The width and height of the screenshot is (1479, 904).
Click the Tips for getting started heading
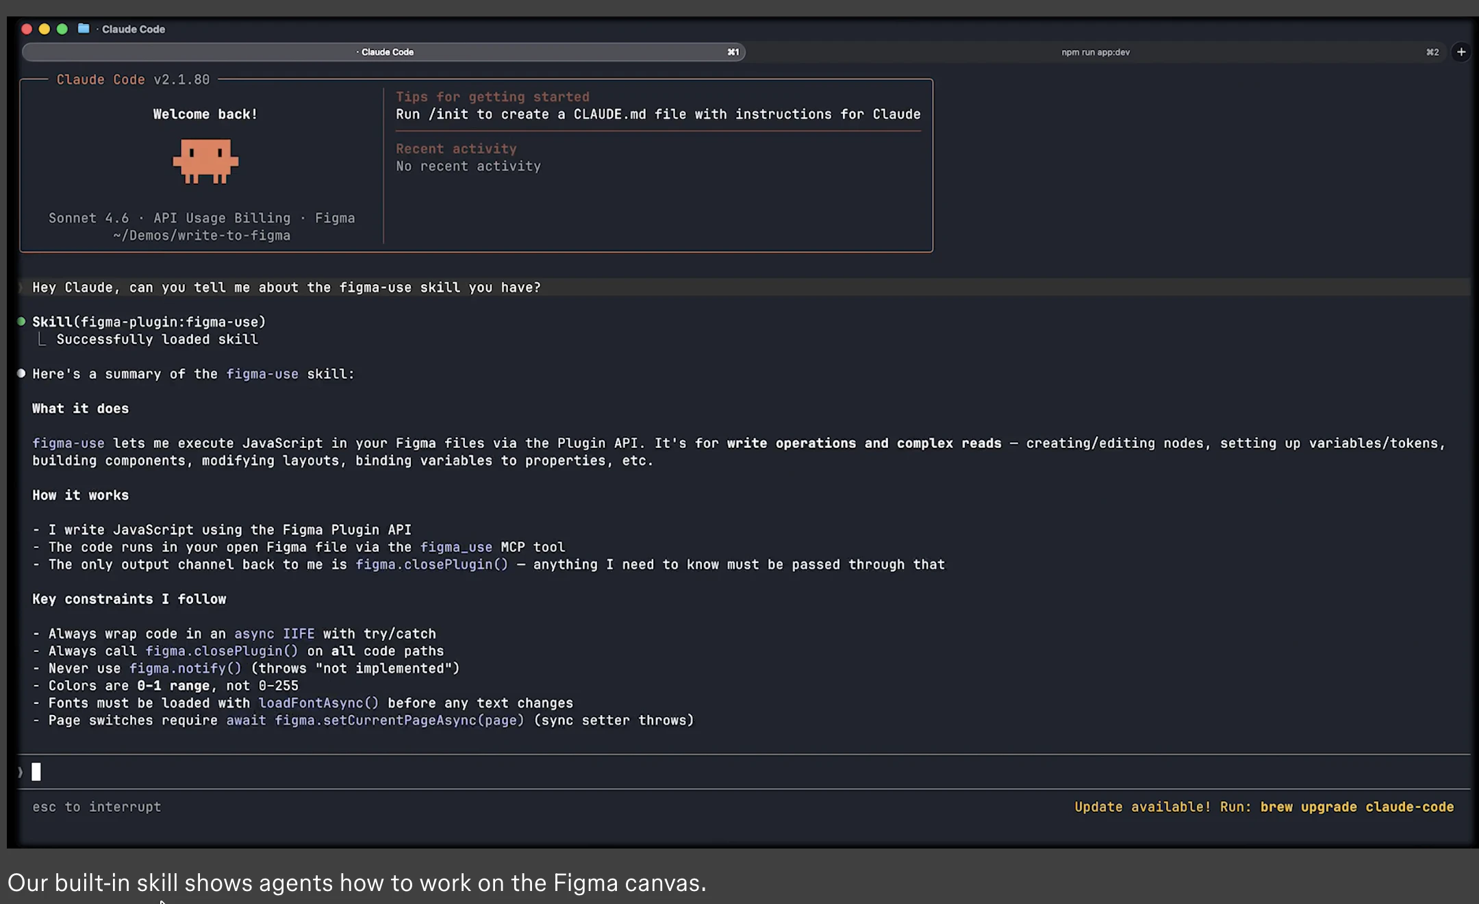click(493, 97)
